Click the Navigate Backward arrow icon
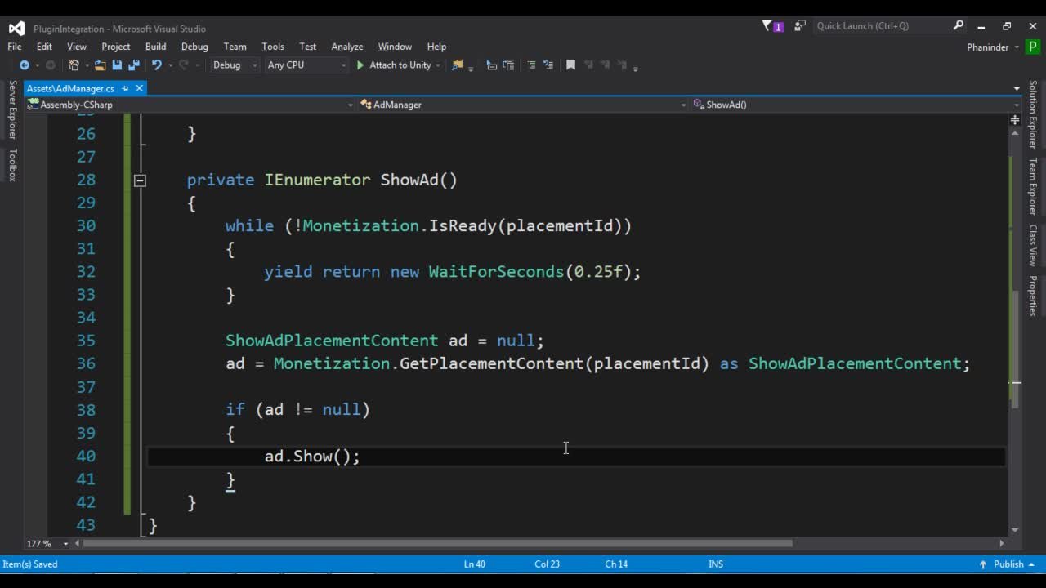 pyautogui.click(x=24, y=65)
